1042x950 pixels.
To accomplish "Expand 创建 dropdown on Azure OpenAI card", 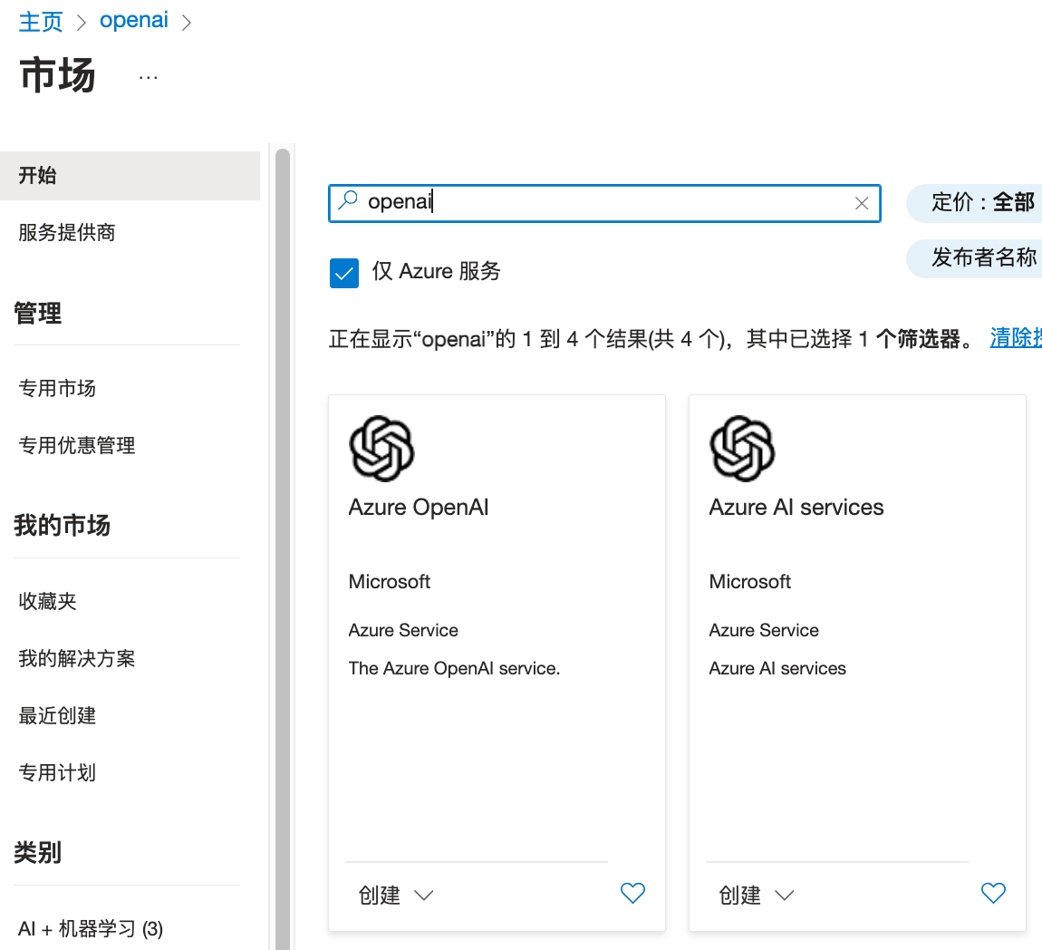I will coord(396,895).
